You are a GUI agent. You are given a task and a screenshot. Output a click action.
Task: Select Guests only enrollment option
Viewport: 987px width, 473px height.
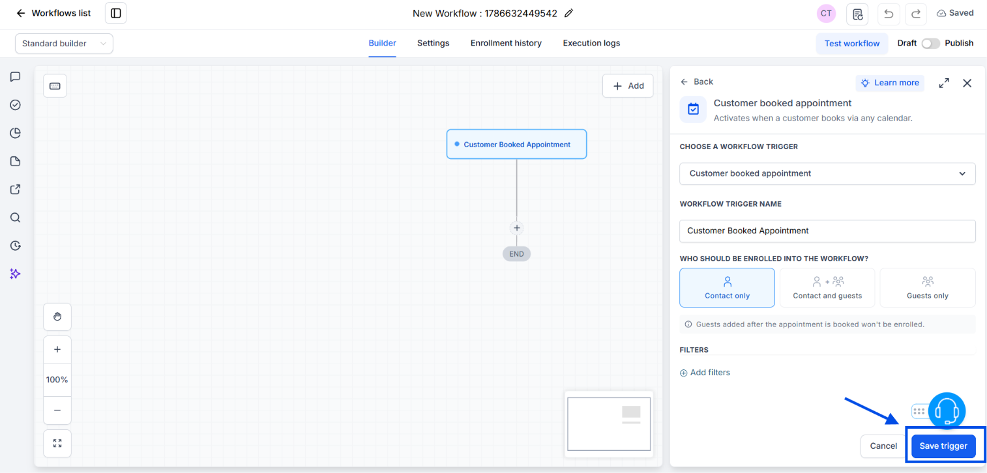click(x=928, y=288)
